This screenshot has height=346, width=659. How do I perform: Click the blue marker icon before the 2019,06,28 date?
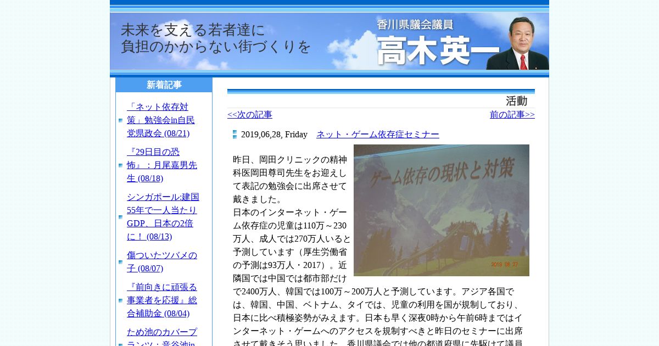[x=235, y=135]
